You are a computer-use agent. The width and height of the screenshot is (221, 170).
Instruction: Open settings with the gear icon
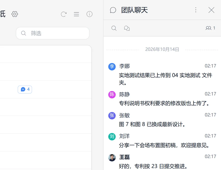coord(15,14)
